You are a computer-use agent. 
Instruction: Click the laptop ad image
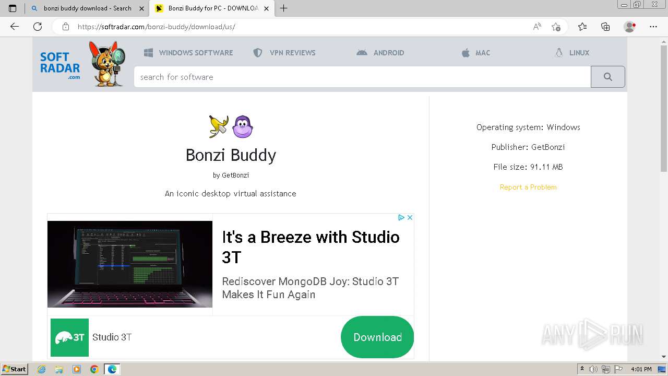click(x=130, y=264)
